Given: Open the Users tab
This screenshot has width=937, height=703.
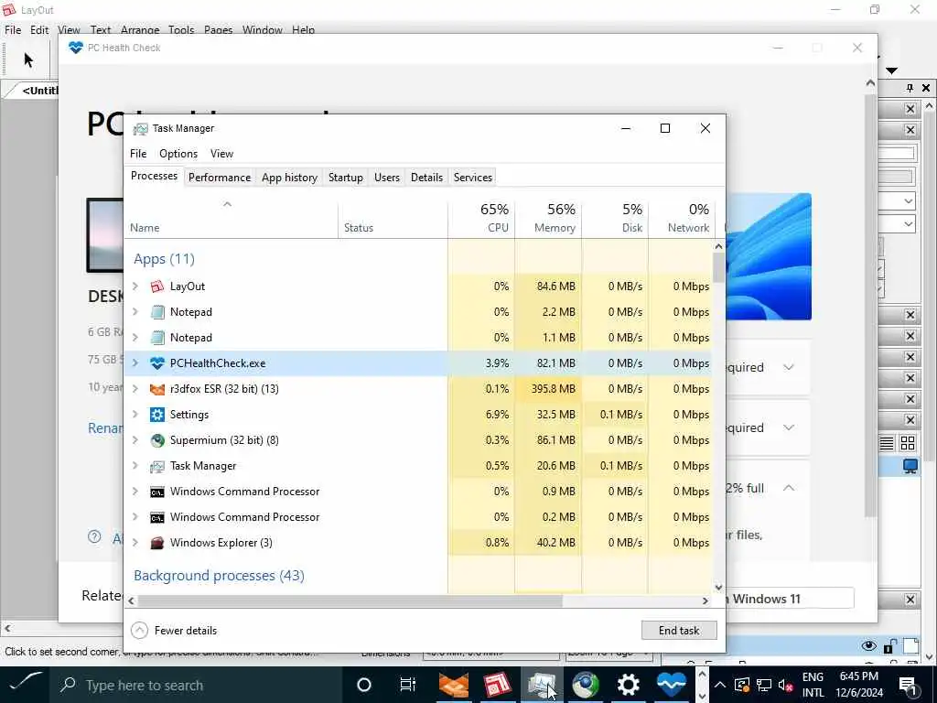Looking at the screenshot, I should click(x=387, y=178).
